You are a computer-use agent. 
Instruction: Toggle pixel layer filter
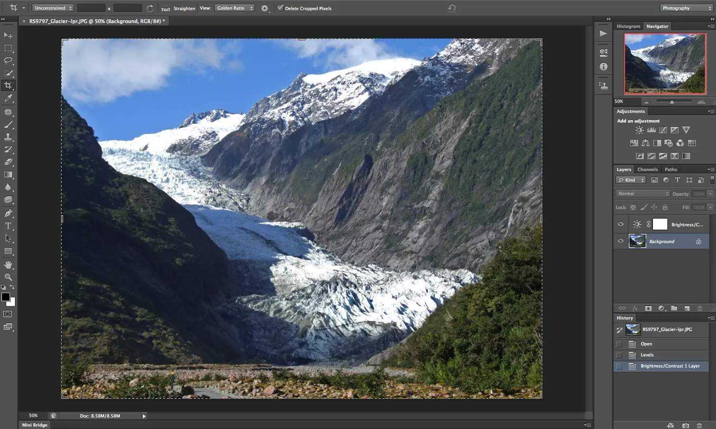pos(654,180)
